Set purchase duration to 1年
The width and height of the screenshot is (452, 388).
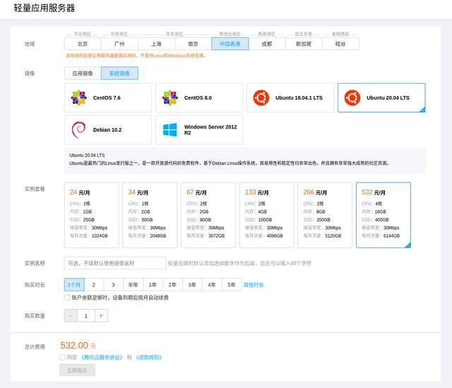[153, 285]
